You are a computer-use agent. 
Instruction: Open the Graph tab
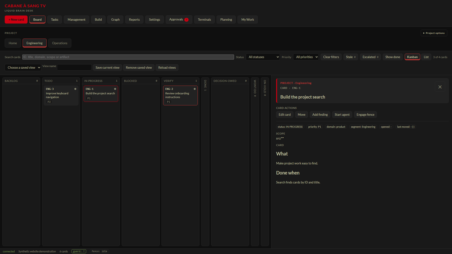pyautogui.click(x=115, y=19)
